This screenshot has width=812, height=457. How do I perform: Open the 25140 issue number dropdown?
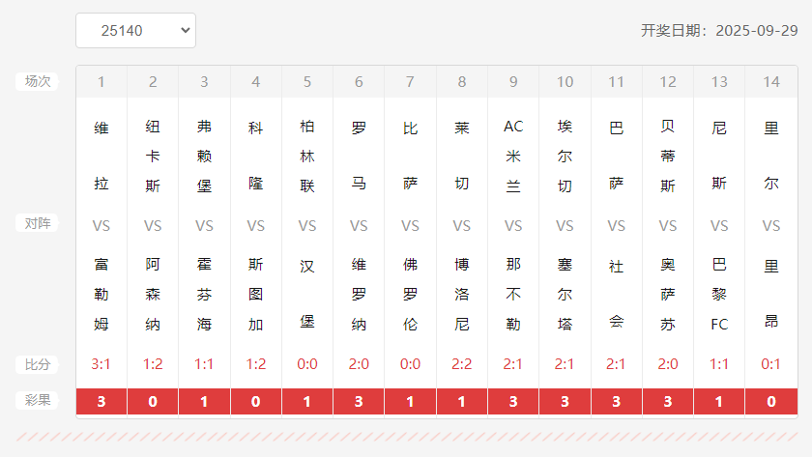click(x=135, y=30)
